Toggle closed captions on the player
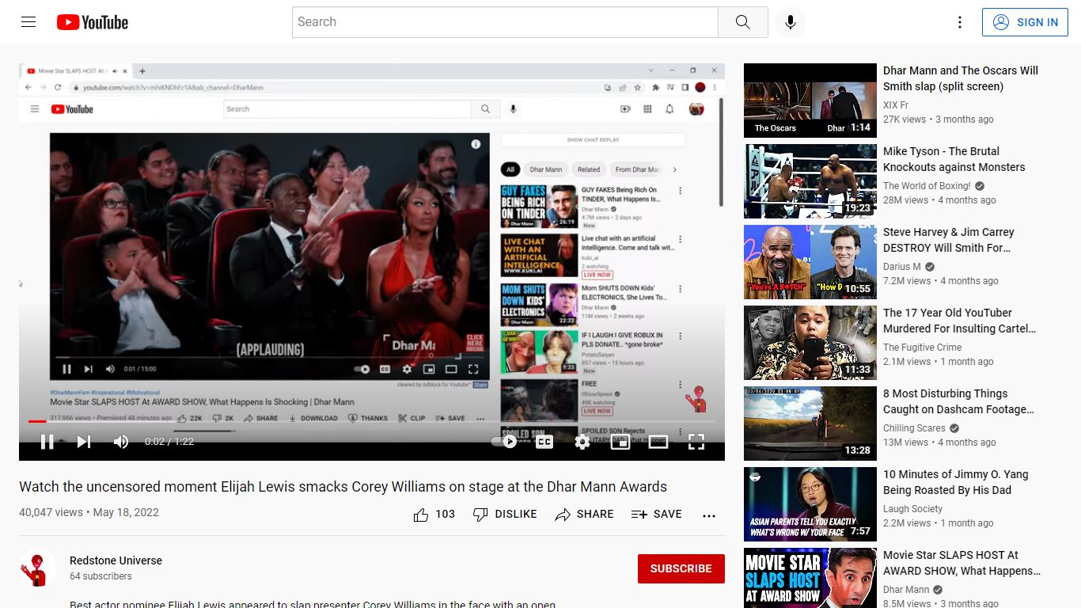The image size is (1081, 608). coord(544,442)
